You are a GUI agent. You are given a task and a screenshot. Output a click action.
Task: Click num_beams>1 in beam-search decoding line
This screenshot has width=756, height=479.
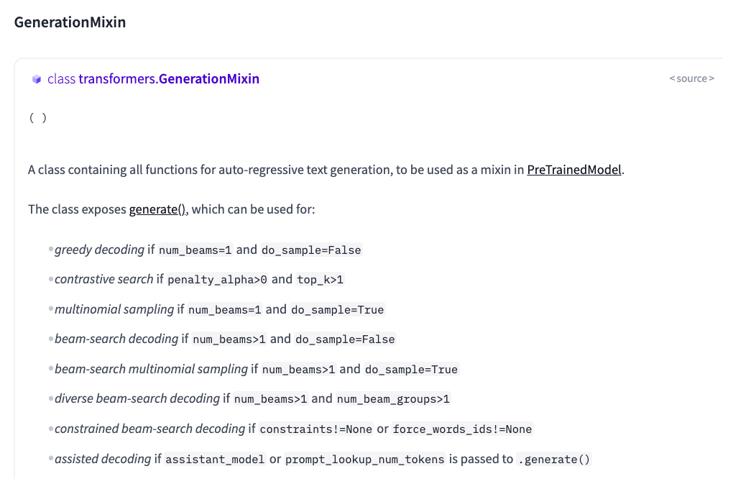pyautogui.click(x=229, y=339)
